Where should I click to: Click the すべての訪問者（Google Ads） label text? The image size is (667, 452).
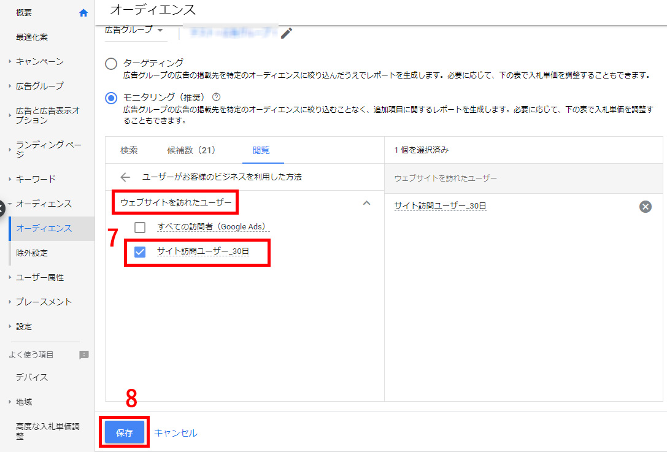point(213,227)
